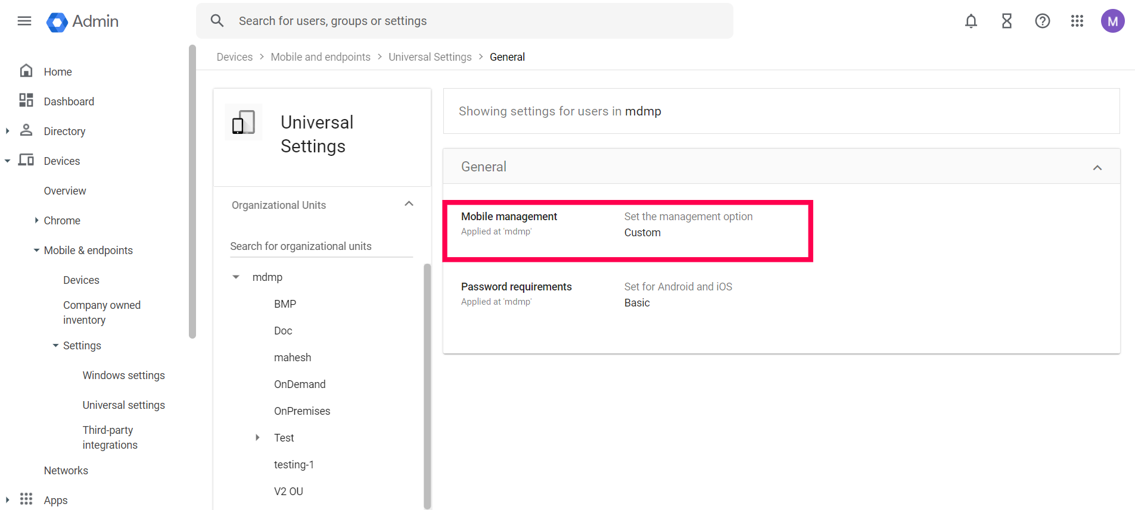
Task: Open the account avatar menu
Action: 1112,21
